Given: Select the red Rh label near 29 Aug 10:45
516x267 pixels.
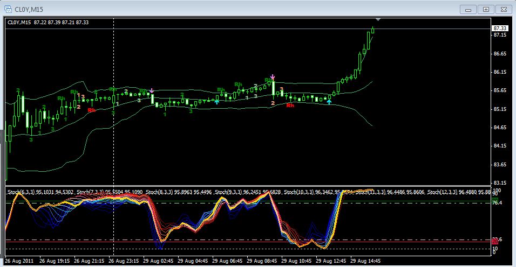Looking at the screenshot, I should pos(290,106).
